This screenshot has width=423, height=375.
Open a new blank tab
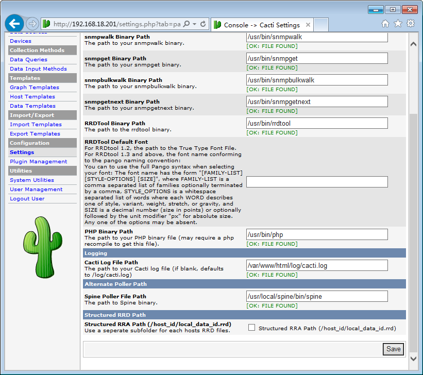pos(321,25)
